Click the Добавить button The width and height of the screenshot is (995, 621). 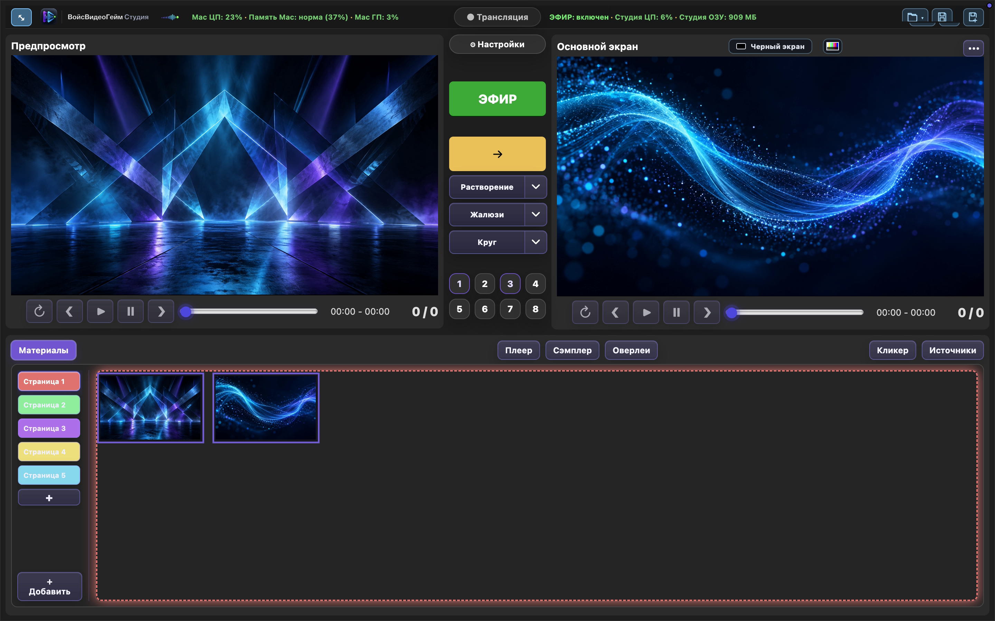pyautogui.click(x=50, y=586)
